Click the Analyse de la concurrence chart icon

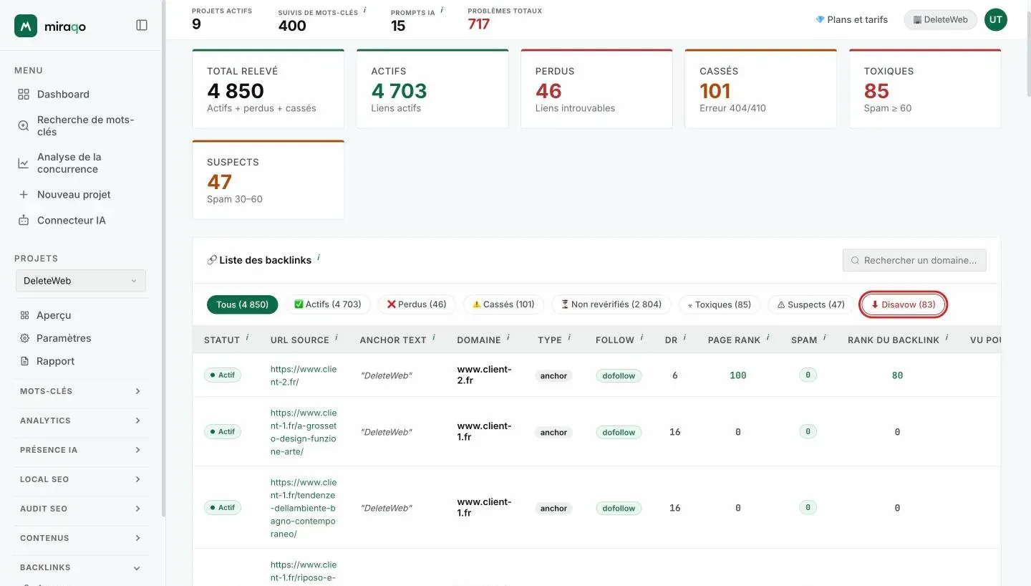click(24, 163)
